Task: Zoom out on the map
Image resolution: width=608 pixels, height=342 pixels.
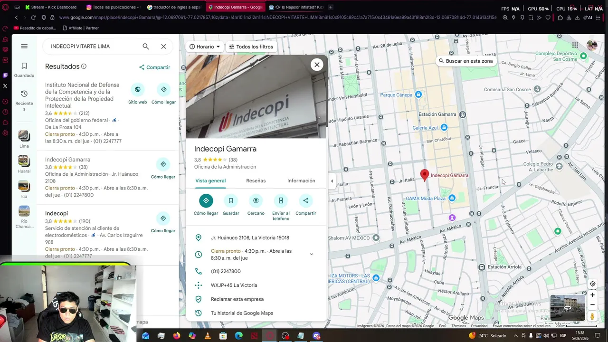Action: [x=592, y=305]
